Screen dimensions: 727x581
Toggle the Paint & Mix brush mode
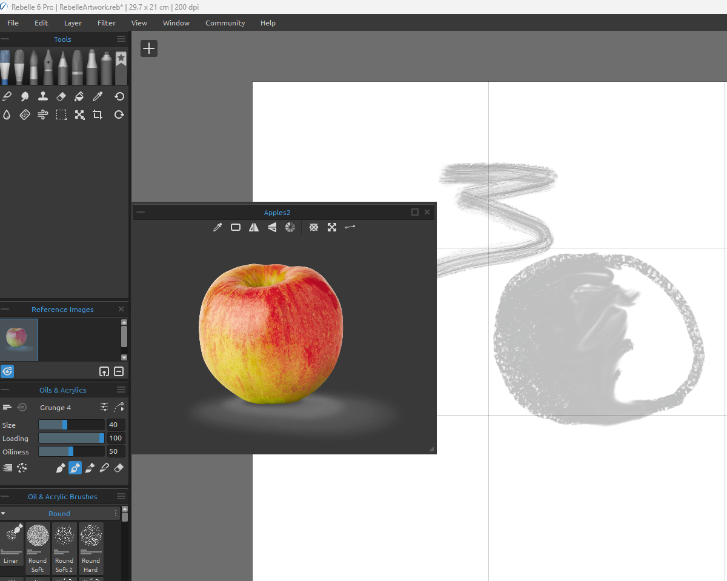(75, 468)
